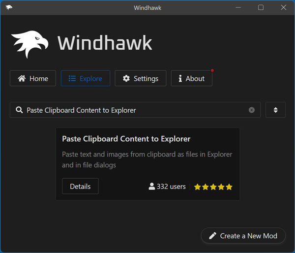This screenshot has width=295, height=253.
Task: Maximize the Windhawk window
Action: [x=261, y=7]
